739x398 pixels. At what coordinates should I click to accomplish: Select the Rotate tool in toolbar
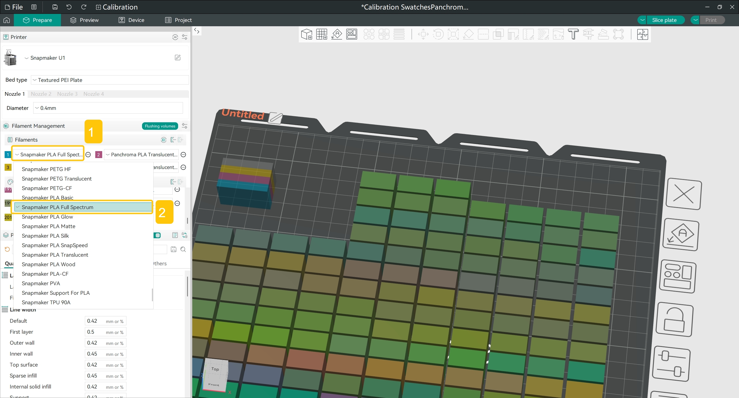point(438,34)
